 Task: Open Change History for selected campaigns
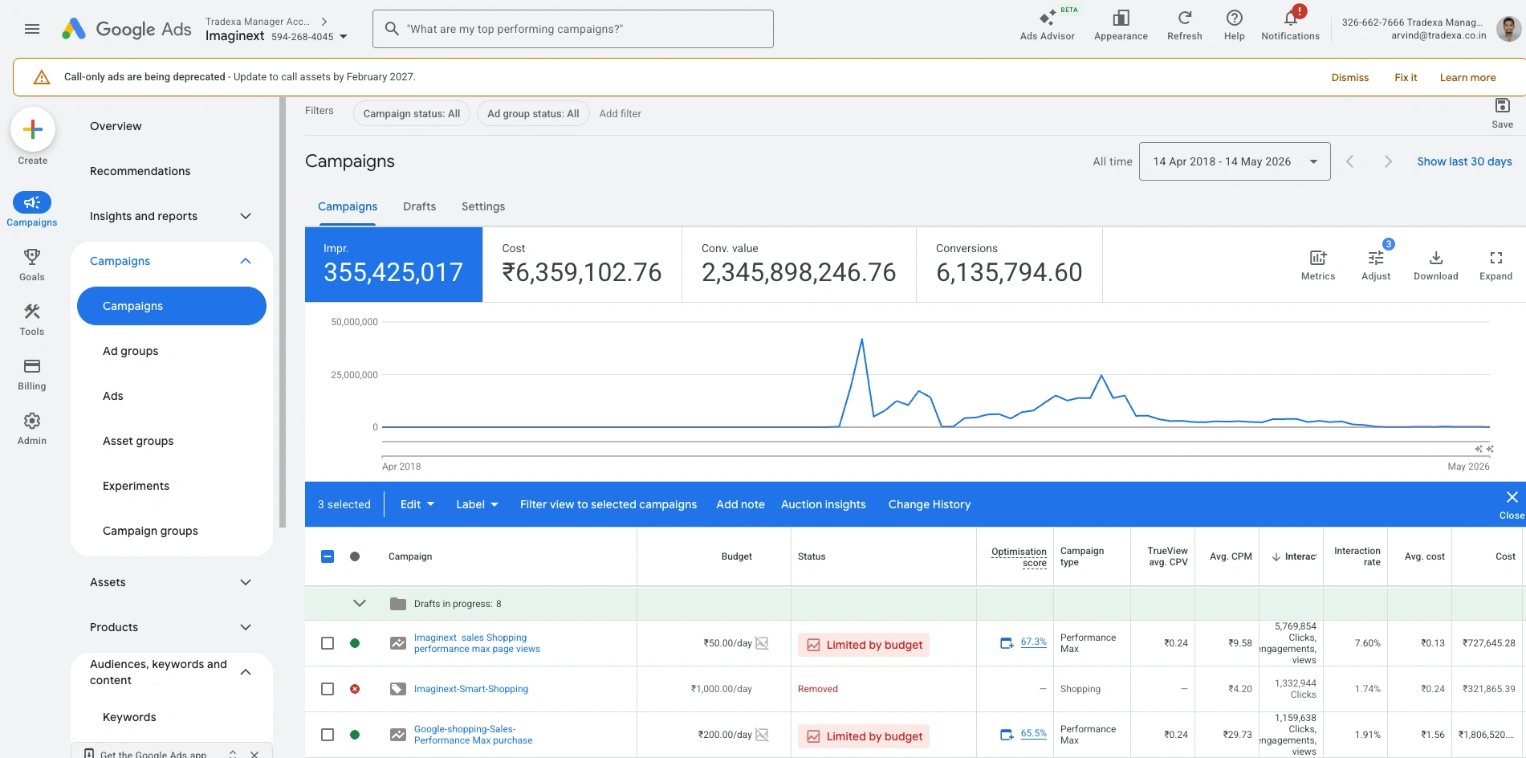(x=930, y=504)
